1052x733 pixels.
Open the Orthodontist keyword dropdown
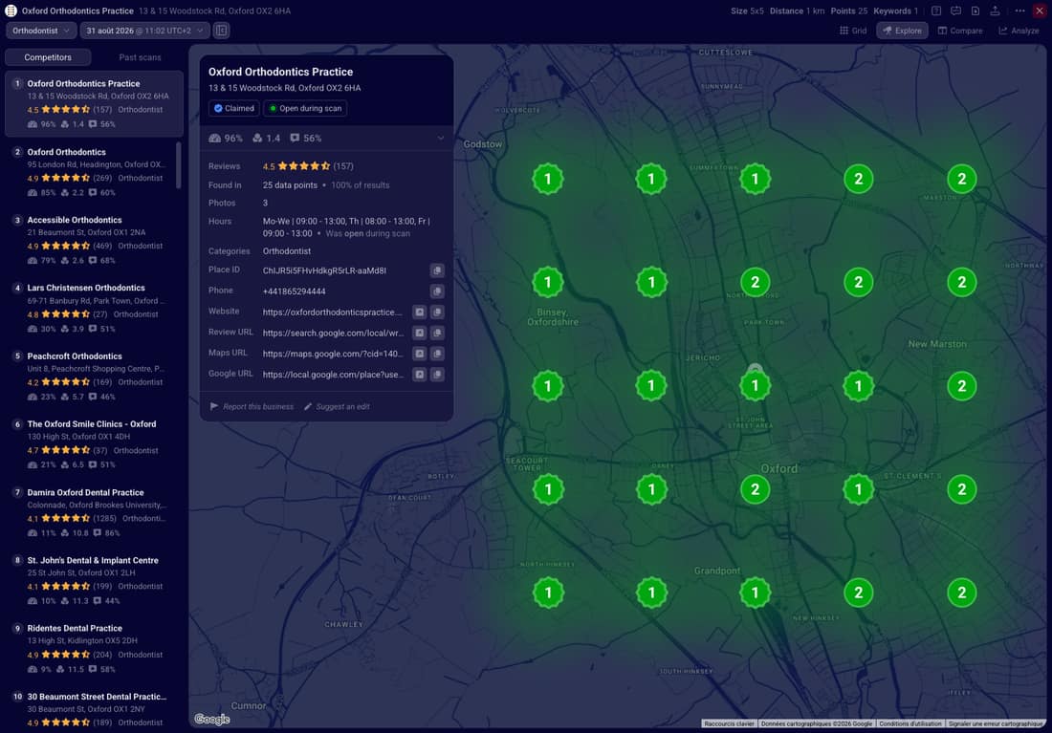click(41, 31)
